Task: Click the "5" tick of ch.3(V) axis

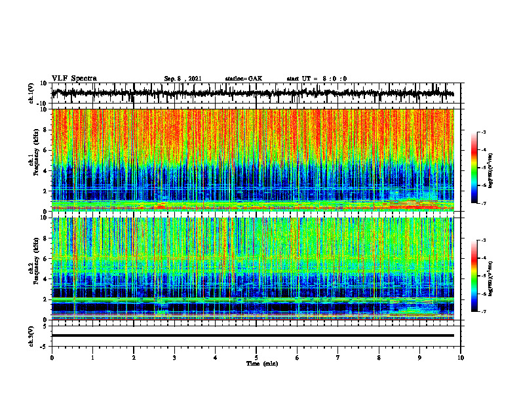Action: 46,326
